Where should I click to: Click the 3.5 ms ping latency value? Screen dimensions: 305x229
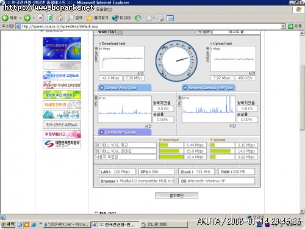click(x=163, y=109)
